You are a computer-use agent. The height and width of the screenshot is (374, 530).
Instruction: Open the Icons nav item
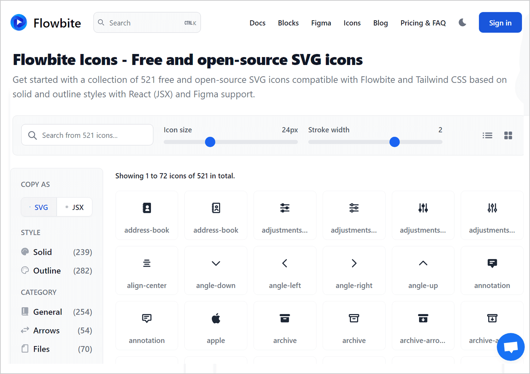352,23
